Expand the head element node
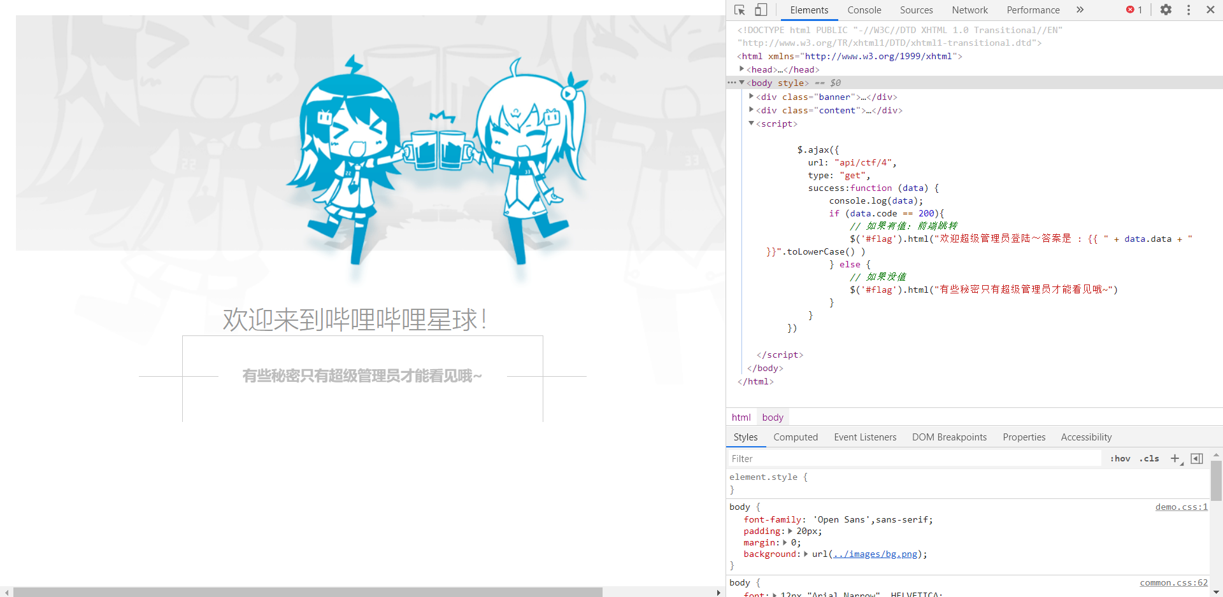1223x597 pixels. 741,69
